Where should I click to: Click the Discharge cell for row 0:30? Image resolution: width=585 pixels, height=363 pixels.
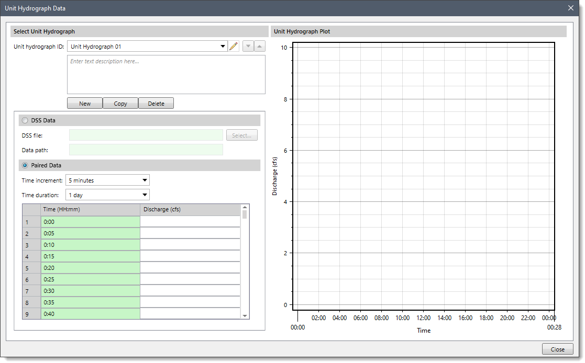pyautogui.click(x=190, y=291)
